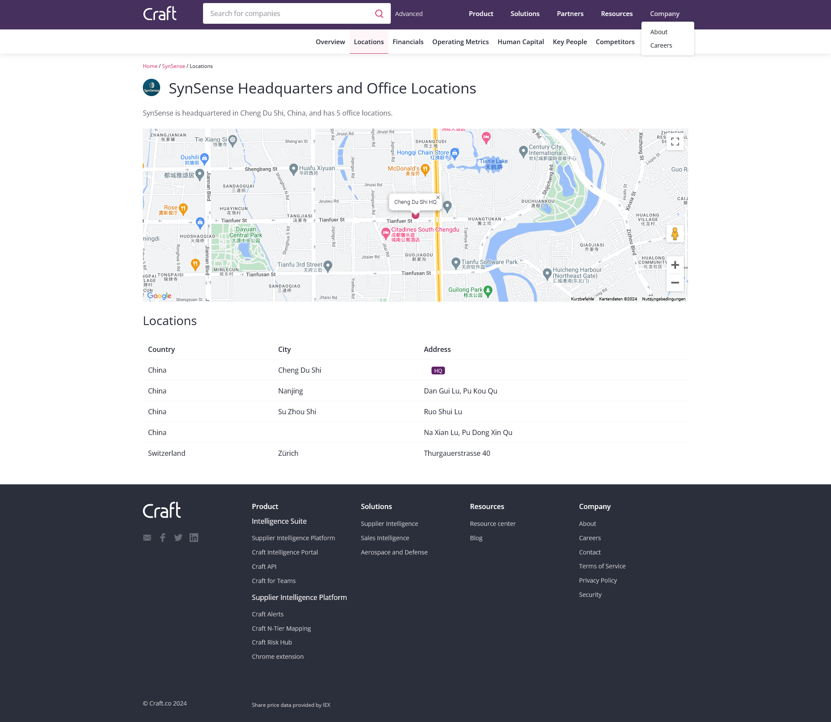831x722 pixels.
Task: Select the Dan Gui Lu, Pu Kou Qu address
Action: pyautogui.click(x=461, y=391)
